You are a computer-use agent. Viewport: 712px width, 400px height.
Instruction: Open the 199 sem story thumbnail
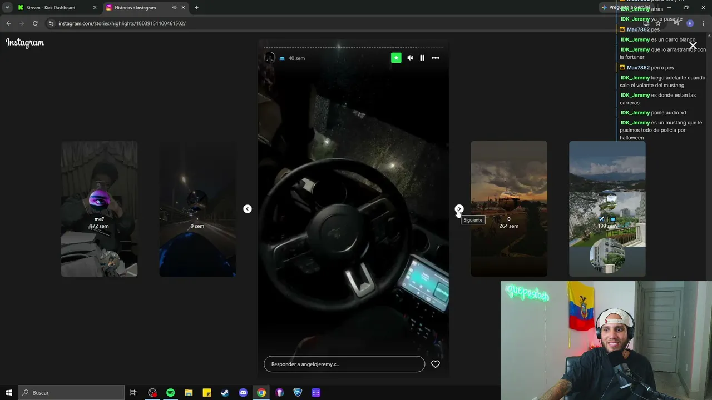607,209
